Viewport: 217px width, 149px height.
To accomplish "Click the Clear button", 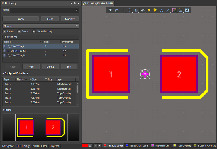I will click(x=50, y=19).
